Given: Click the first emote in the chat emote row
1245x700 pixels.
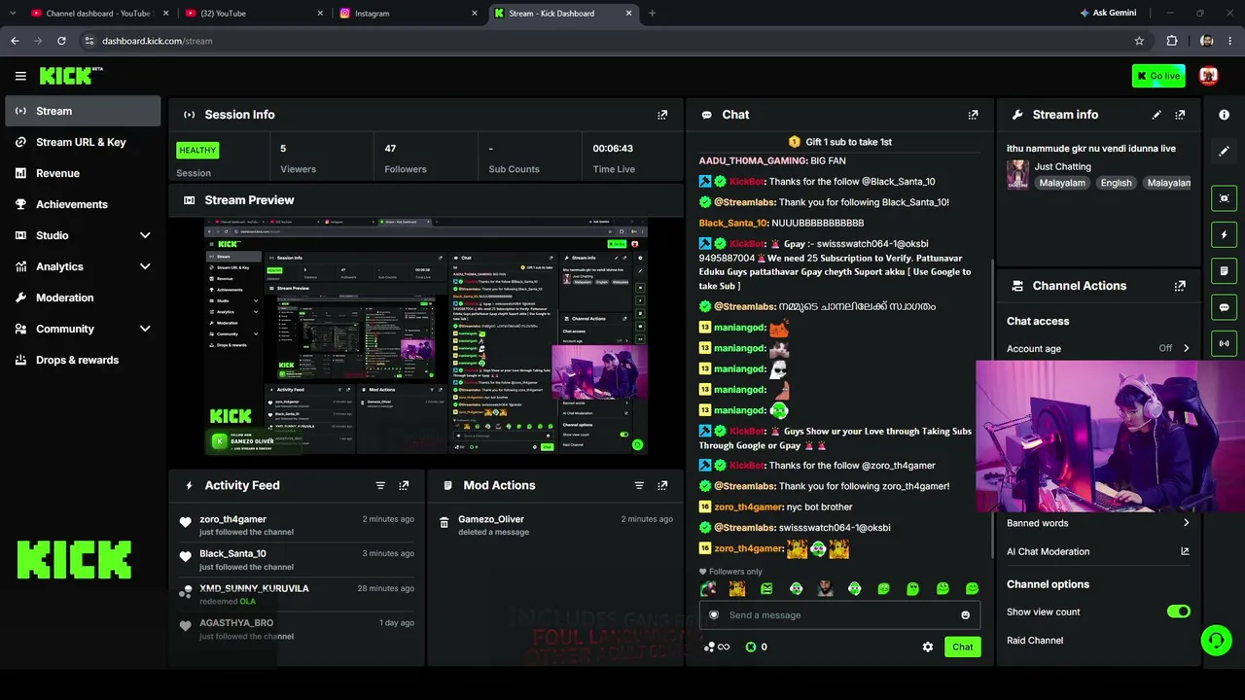Looking at the screenshot, I should click(x=708, y=588).
